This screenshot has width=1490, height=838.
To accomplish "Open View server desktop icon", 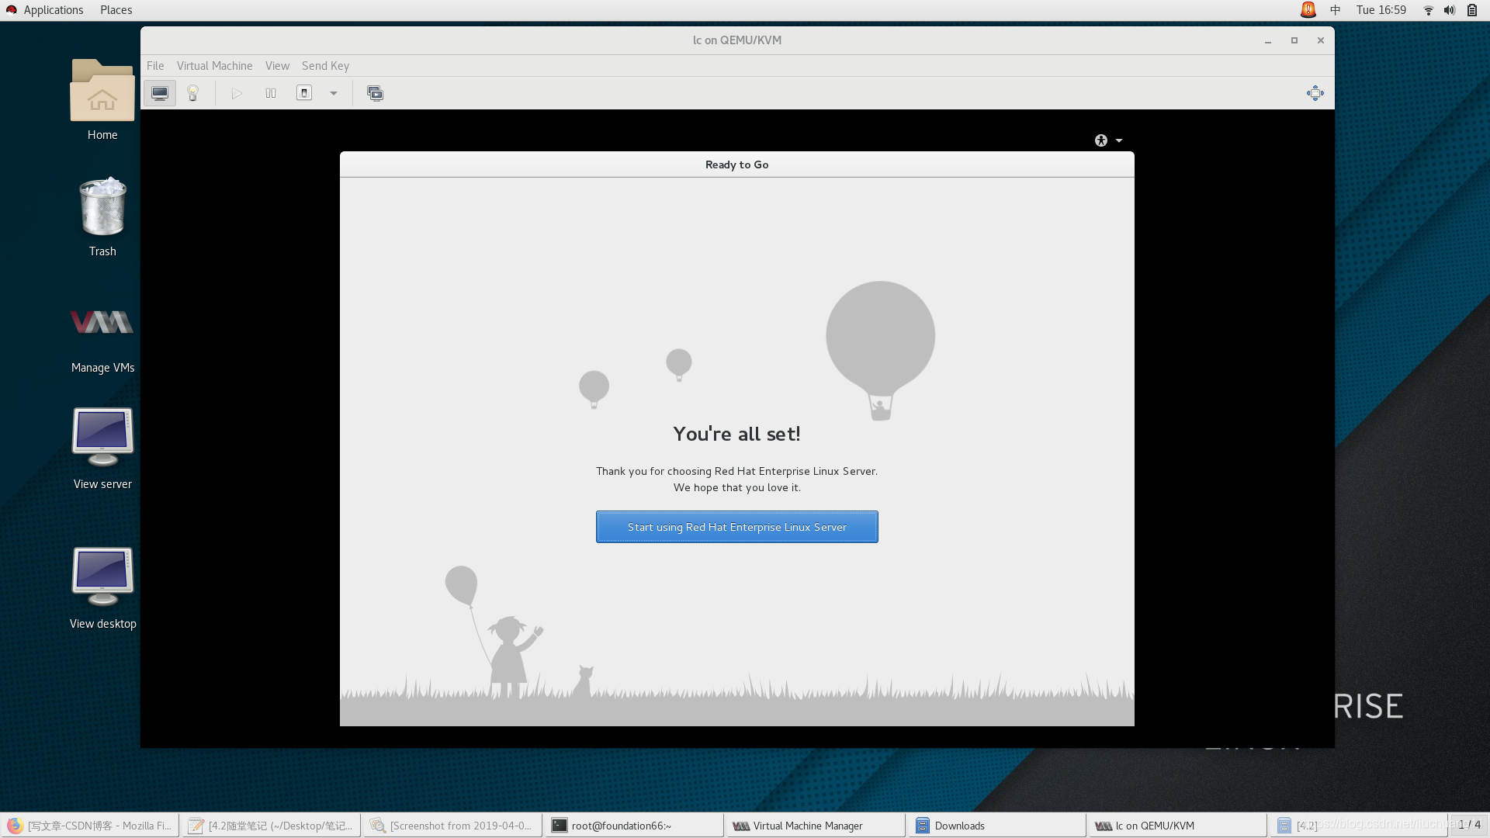I will coord(102,449).
